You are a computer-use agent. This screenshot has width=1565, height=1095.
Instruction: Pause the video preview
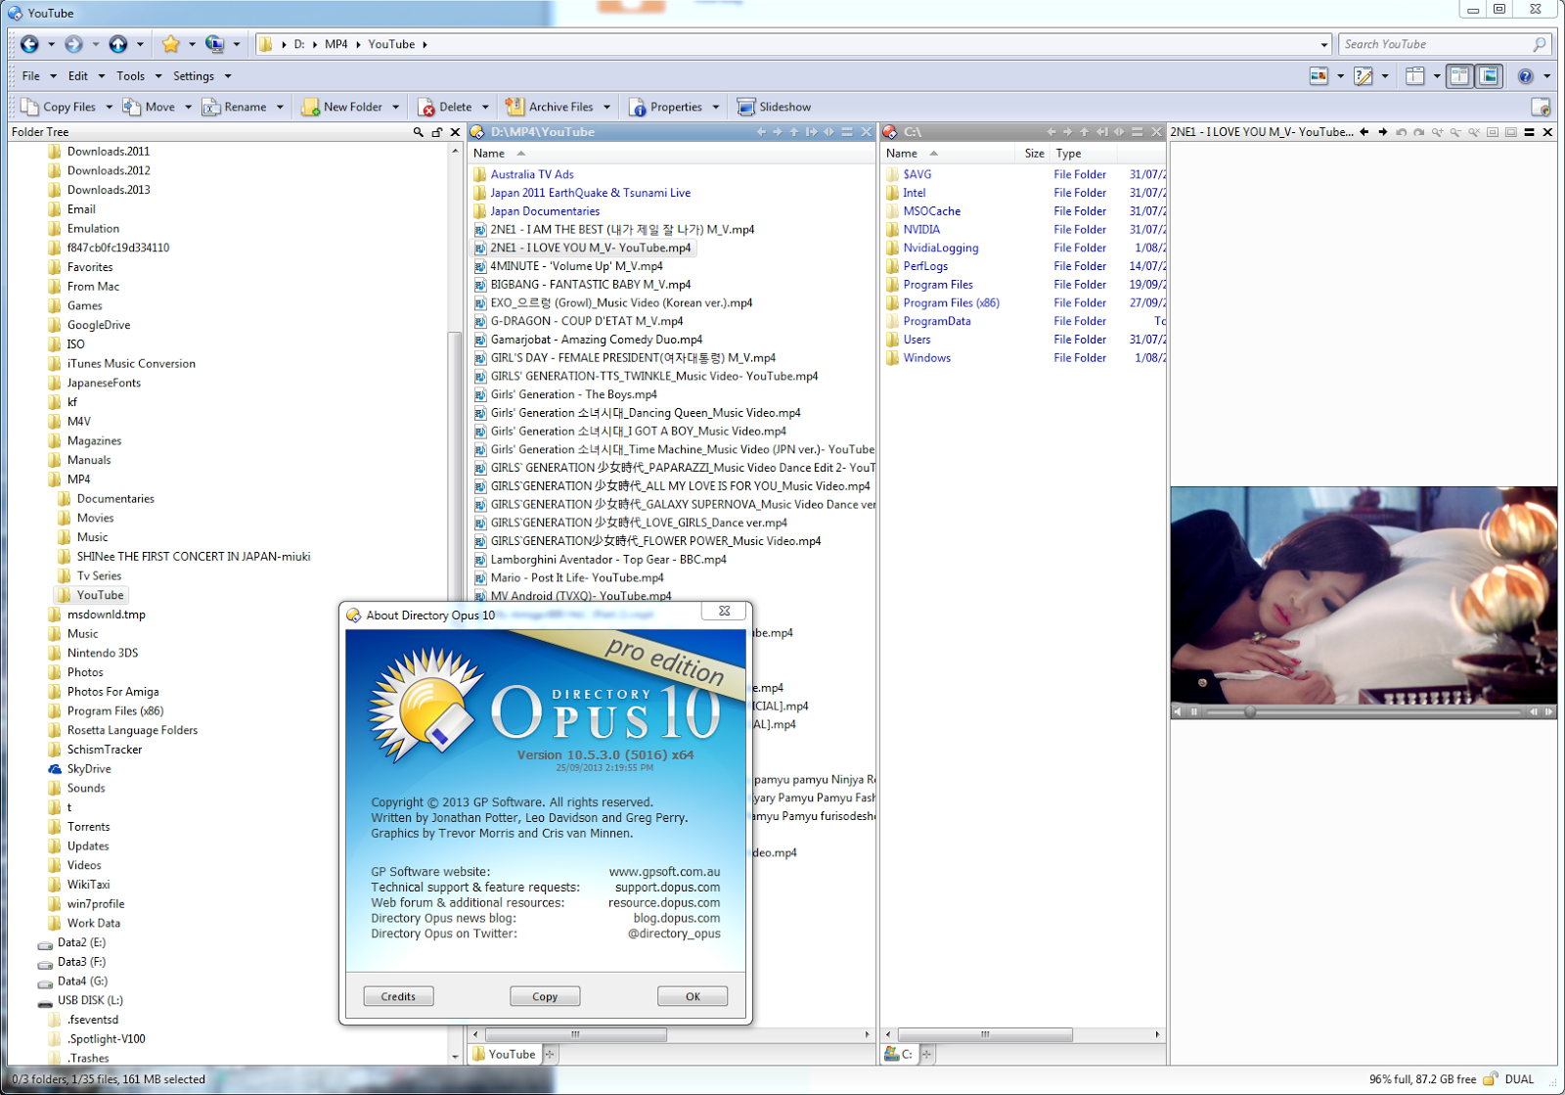click(x=1194, y=711)
